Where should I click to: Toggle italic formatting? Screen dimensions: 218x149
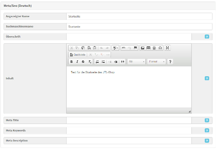[77, 62]
